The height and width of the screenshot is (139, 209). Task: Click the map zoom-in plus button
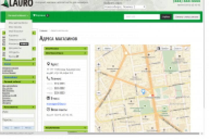coord(99,65)
